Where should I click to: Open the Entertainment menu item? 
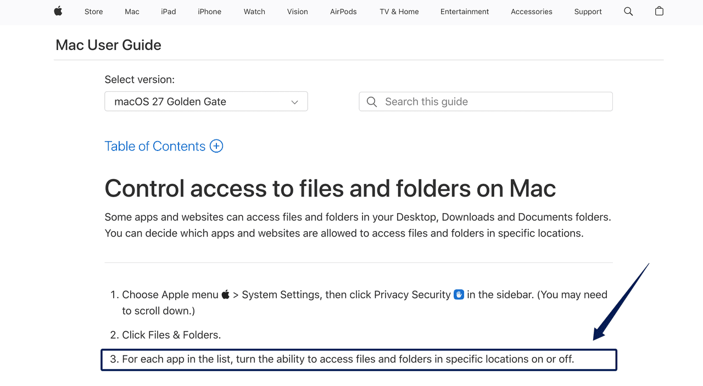[465, 12]
